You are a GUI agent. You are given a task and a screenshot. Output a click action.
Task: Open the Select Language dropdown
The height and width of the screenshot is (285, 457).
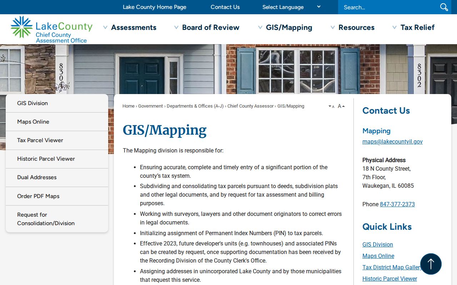291,7
